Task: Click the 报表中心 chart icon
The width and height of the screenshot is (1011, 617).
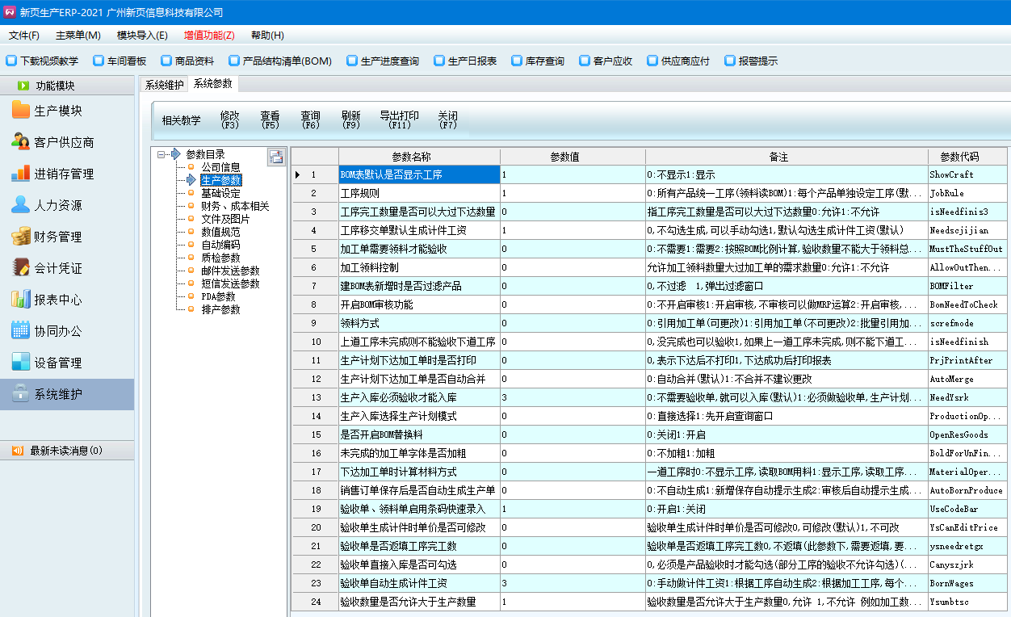Action: coord(21,300)
